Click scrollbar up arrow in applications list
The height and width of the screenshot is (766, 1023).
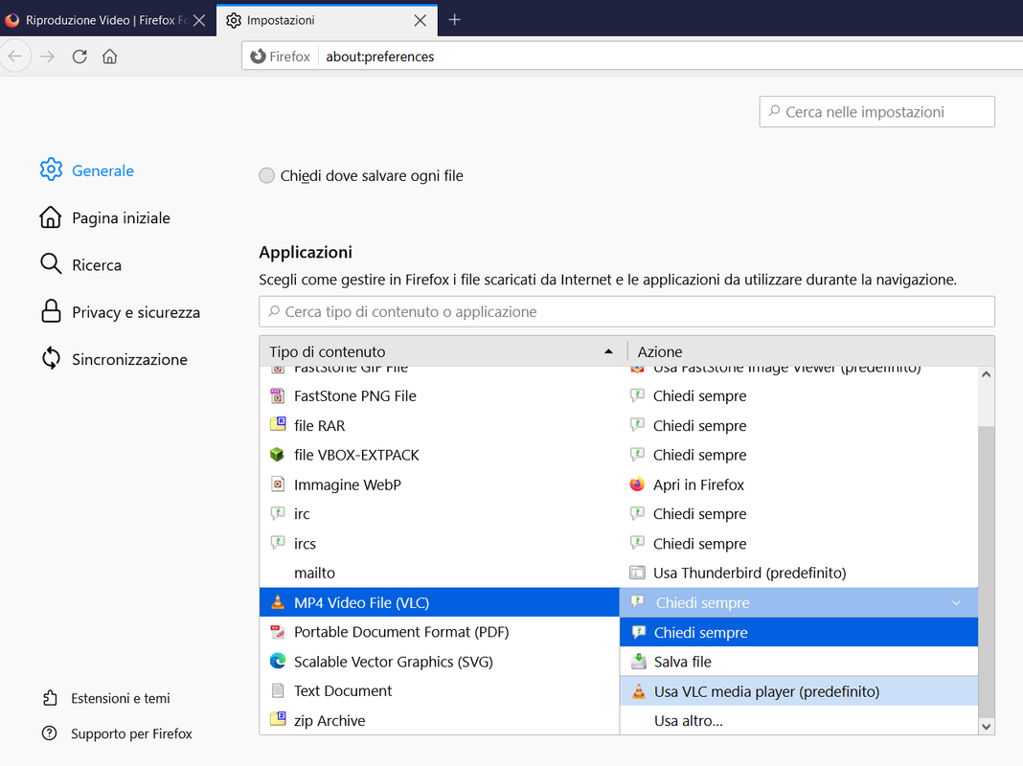[x=986, y=374]
